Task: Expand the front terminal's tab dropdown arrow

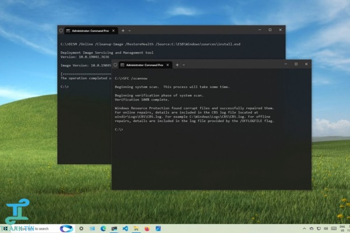Action: [183, 64]
